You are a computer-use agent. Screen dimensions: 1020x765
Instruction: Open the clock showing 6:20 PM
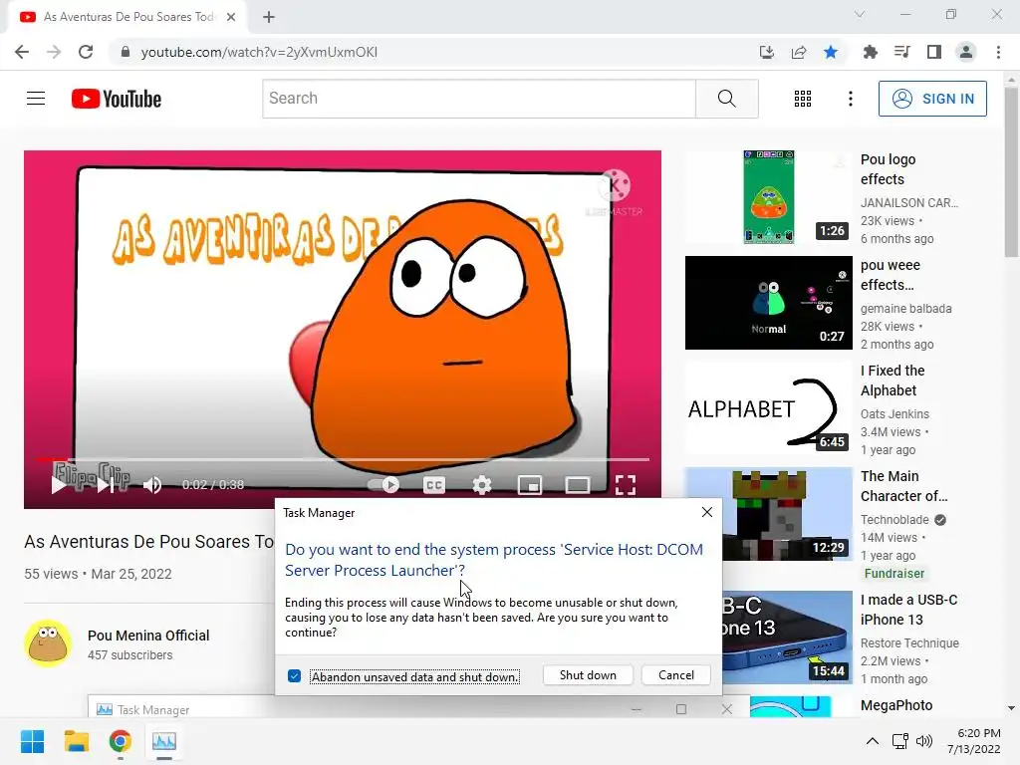click(x=974, y=741)
